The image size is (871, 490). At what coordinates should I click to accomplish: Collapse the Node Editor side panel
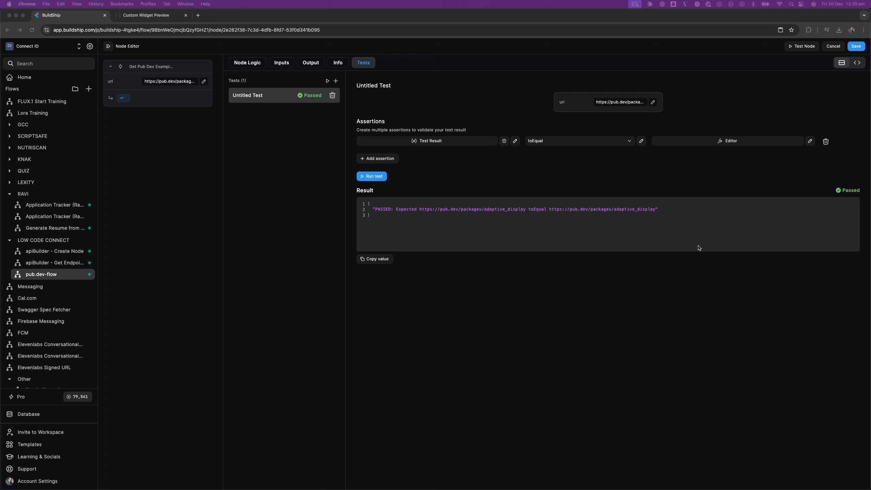[108, 46]
